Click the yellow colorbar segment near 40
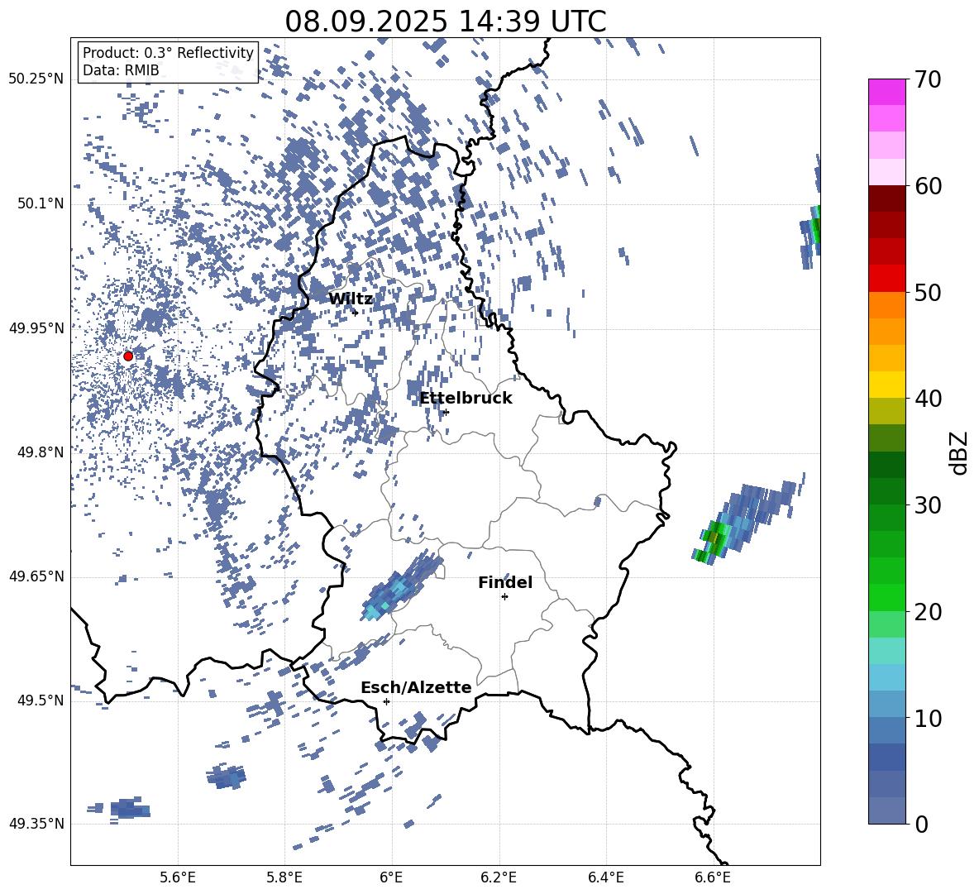Screen dimensions: 979x894 [887, 385]
